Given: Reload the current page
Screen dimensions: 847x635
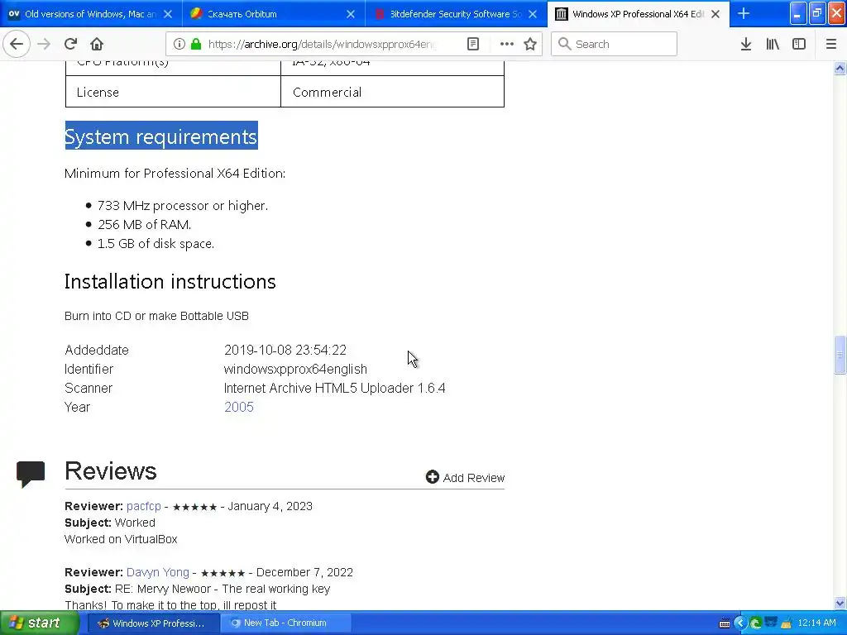Looking at the screenshot, I should (70, 44).
